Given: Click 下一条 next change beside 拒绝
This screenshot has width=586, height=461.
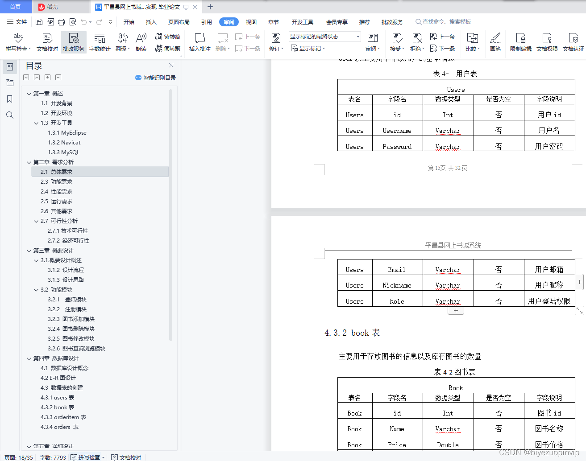Looking at the screenshot, I should tap(442, 48).
